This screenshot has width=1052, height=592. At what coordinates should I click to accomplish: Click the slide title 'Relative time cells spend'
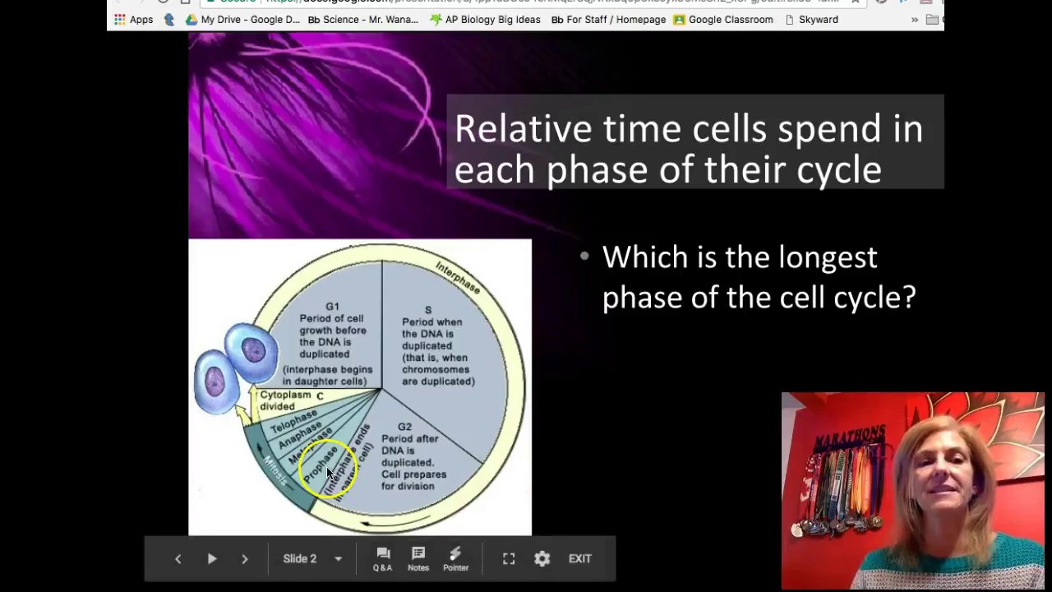point(688,149)
